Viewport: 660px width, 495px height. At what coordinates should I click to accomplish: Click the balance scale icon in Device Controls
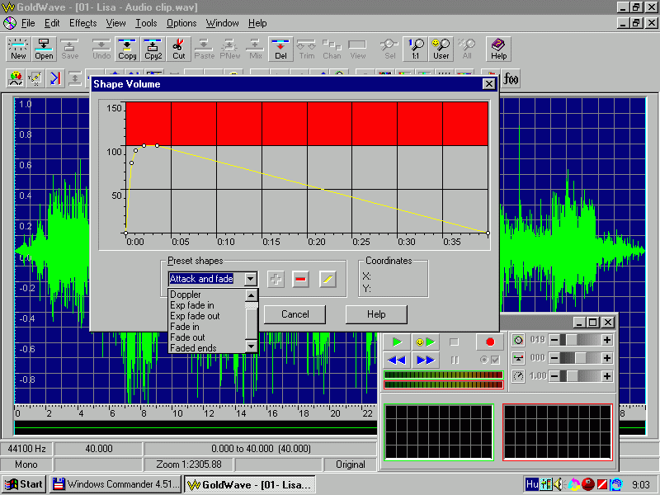coord(519,358)
